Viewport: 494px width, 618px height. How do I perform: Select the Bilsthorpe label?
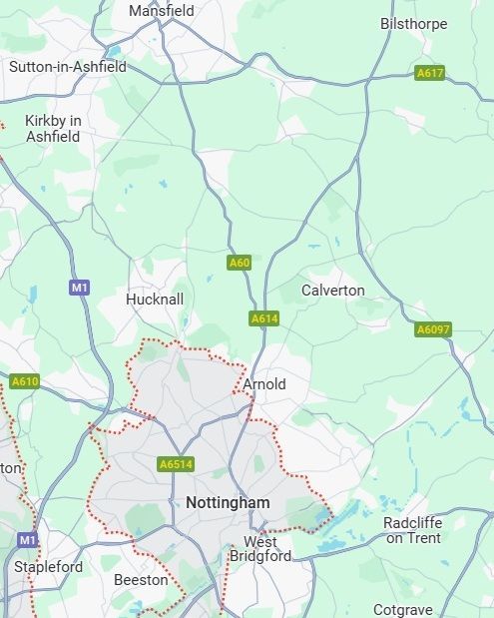click(413, 24)
